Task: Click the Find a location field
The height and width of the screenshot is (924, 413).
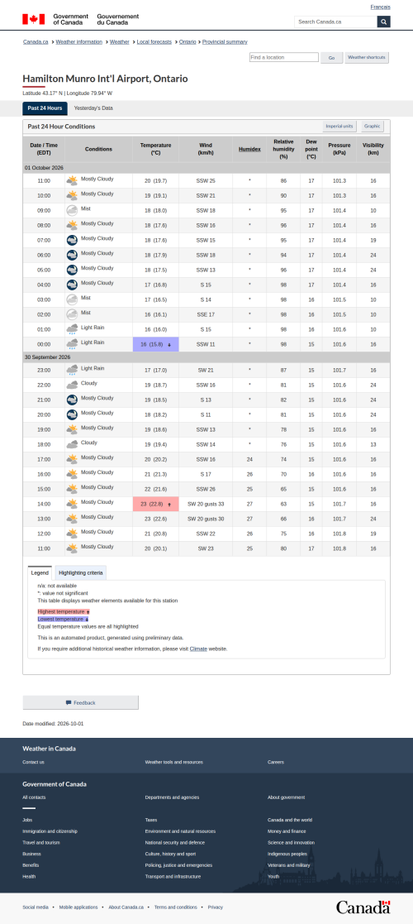Action: 283,57
